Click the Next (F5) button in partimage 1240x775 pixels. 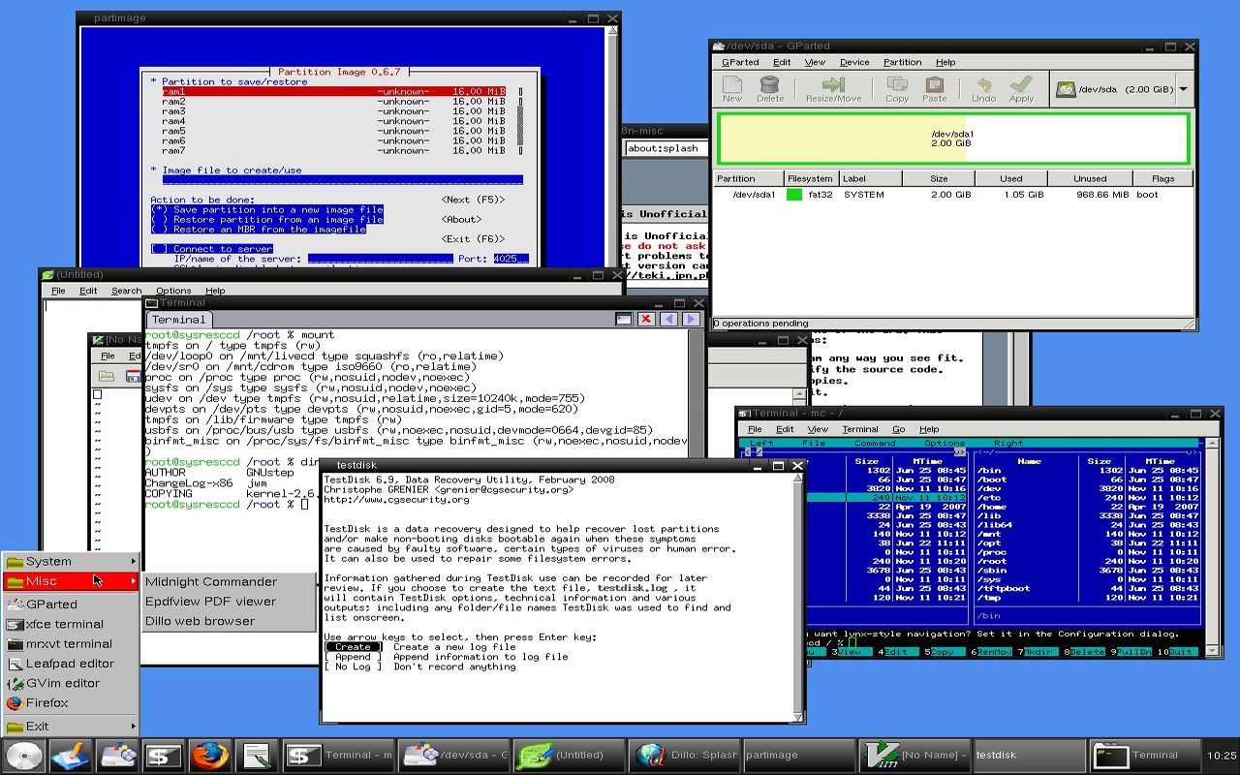coord(473,200)
